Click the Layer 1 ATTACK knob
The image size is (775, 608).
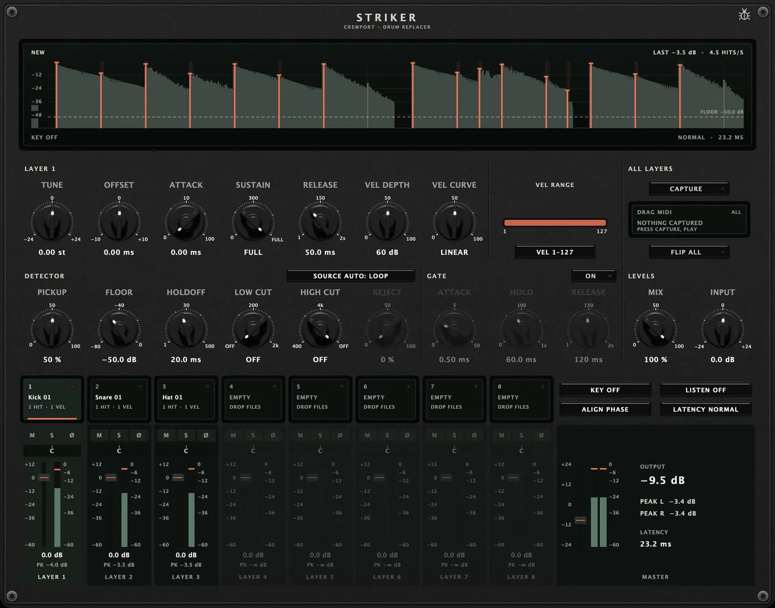coord(186,222)
